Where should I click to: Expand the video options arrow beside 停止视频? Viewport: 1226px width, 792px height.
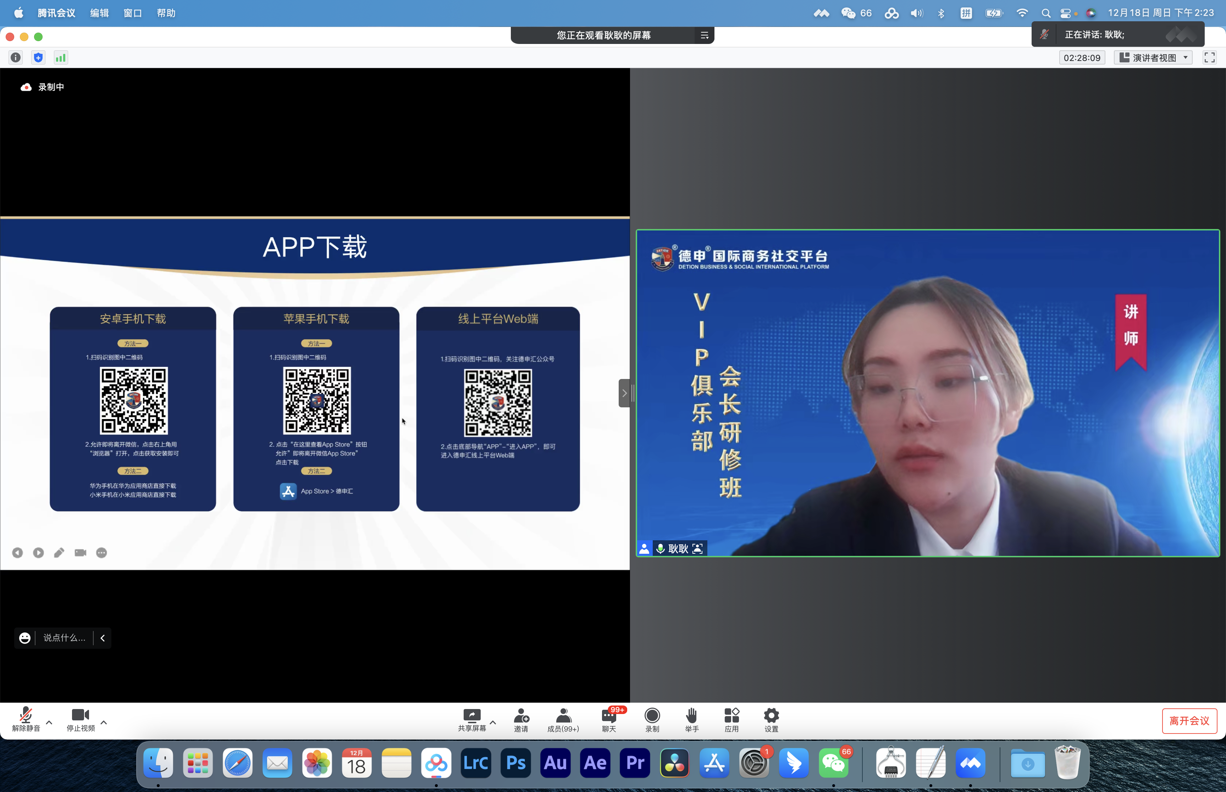[104, 722]
